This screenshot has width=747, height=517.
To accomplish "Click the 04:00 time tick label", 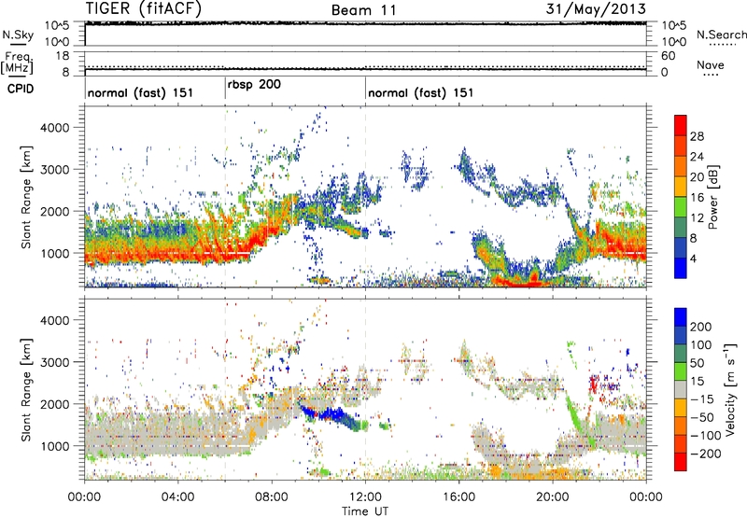I will 177,497.
